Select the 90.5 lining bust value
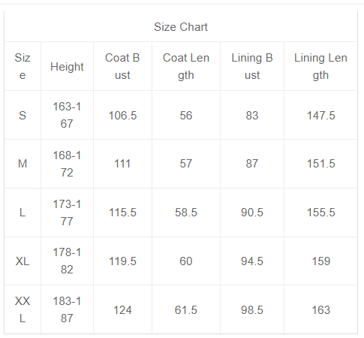Image resolution: width=364 pixels, height=338 pixels. [x=252, y=213]
